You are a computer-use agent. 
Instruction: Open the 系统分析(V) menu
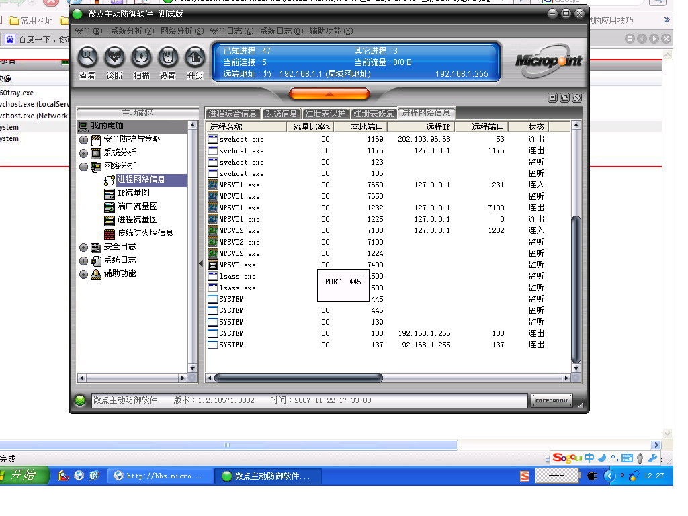[x=132, y=31]
